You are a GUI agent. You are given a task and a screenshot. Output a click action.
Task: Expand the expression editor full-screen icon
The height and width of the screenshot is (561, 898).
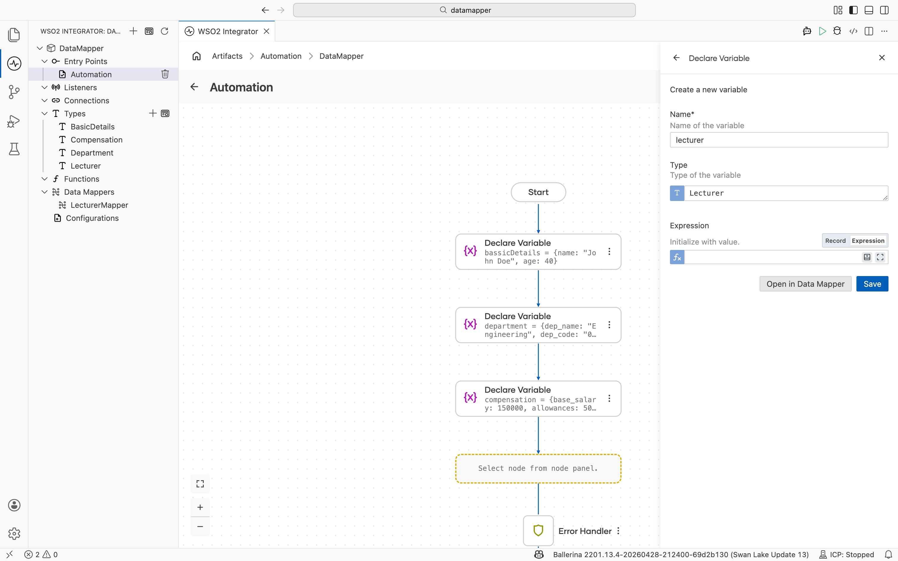coord(880,257)
